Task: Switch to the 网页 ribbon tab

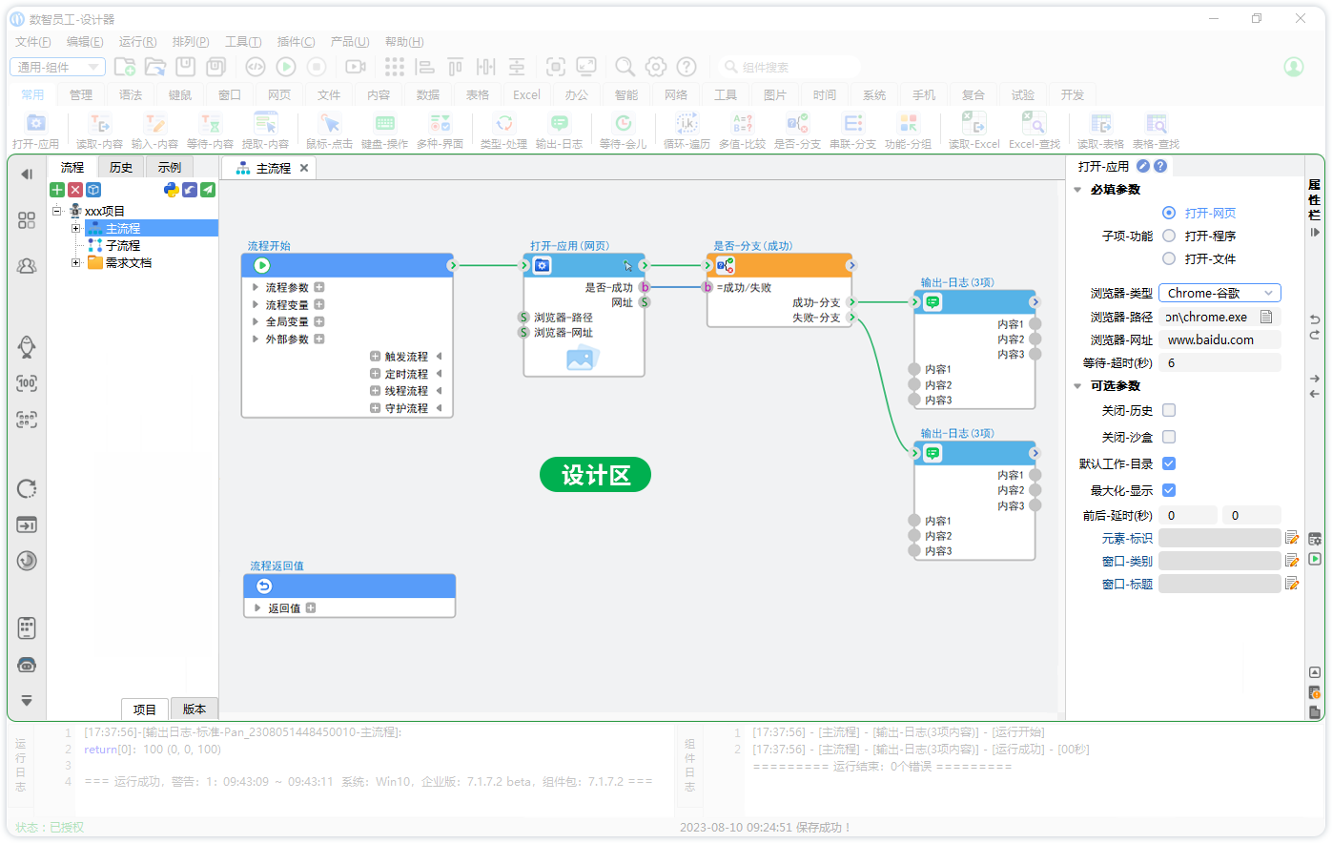Action: 279,95
